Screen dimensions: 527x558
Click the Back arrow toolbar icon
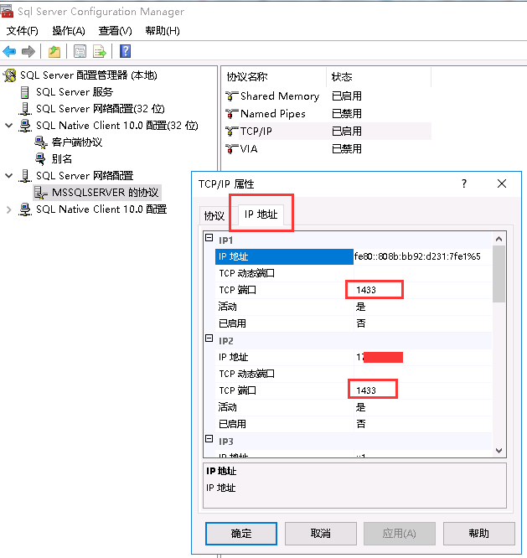point(9,52)
